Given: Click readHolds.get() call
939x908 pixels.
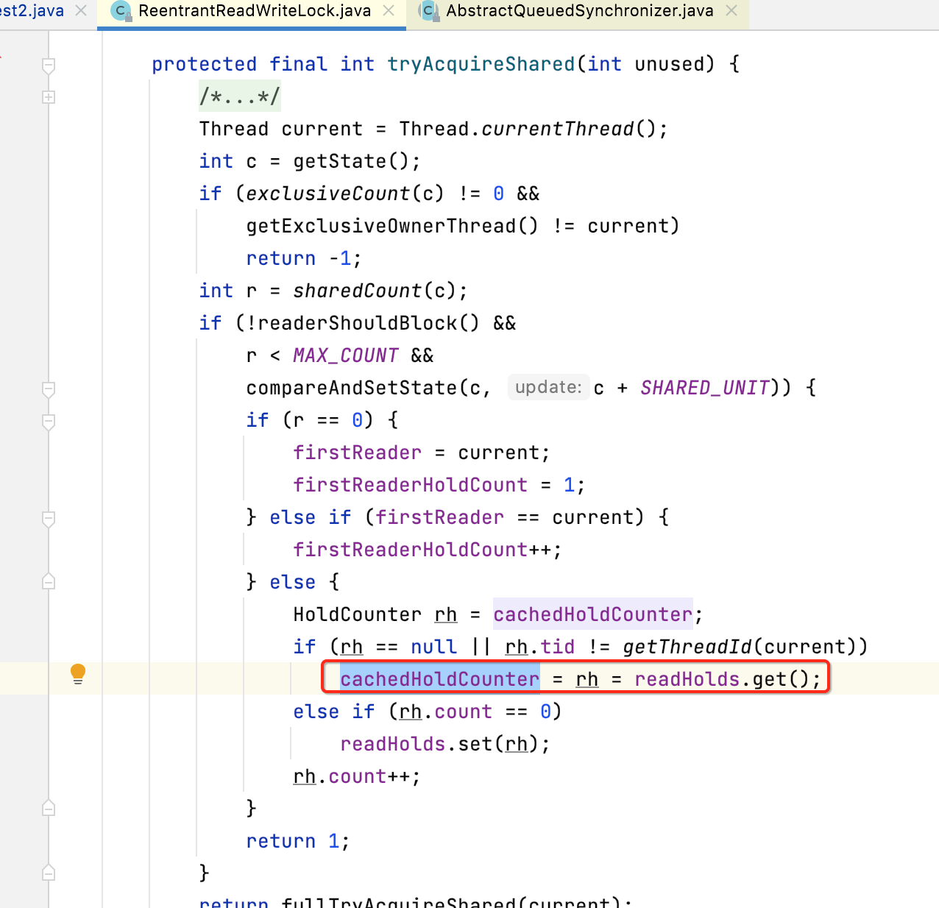Looking at the screenshot, I should pos(722,678).
